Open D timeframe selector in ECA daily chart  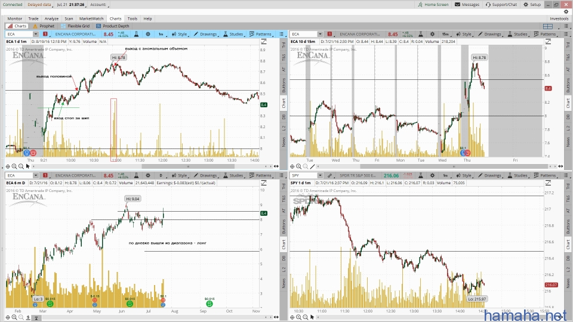(x=161, y=175)
